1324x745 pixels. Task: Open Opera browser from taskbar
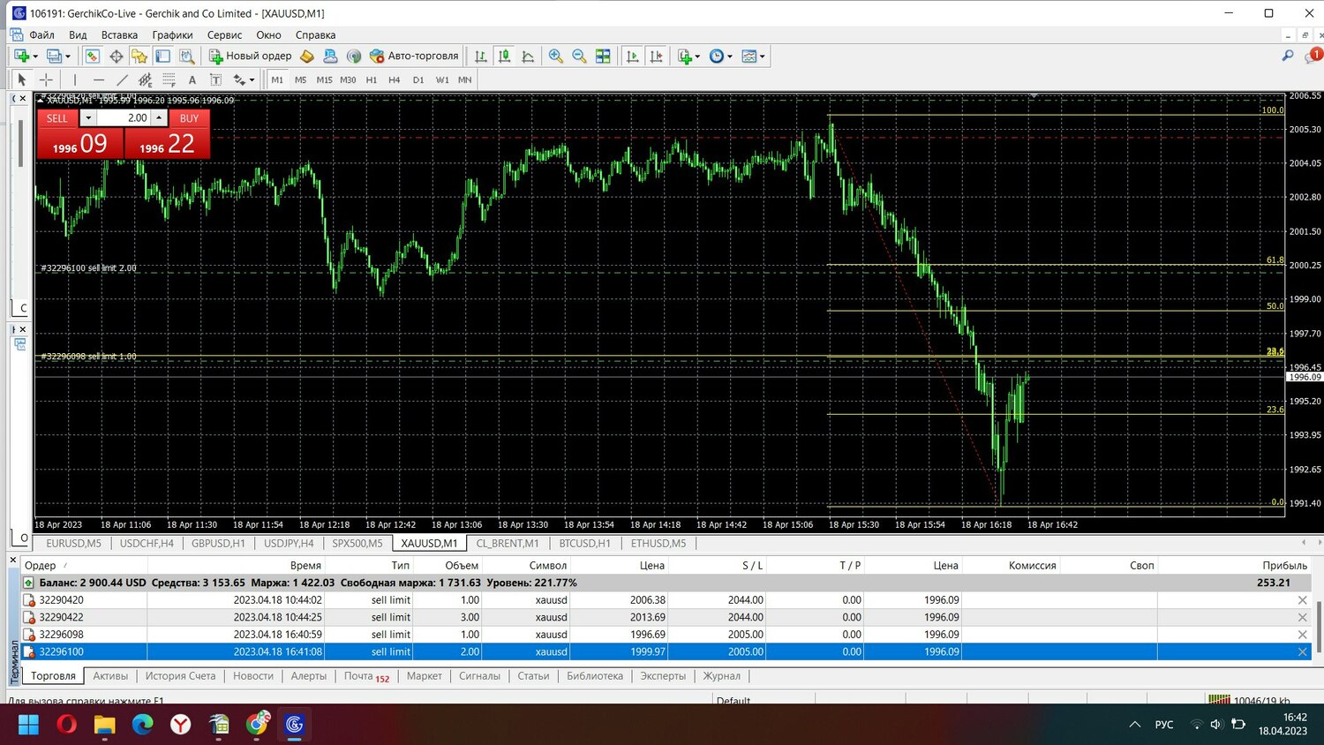coord(66,725)
